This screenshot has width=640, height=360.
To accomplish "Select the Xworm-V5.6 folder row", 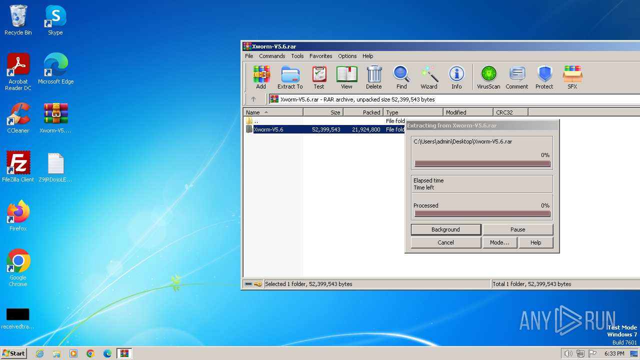I will [x=324, y=129].
